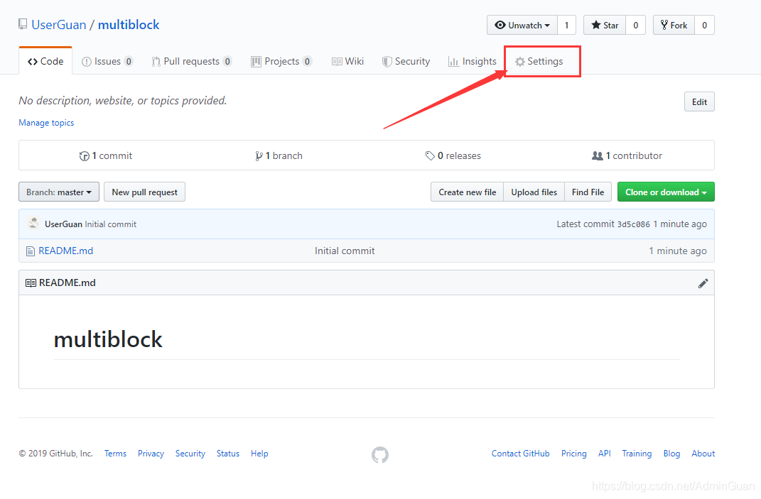Open the footer API link
Screen dimensions: 761x499
(605, 454)
